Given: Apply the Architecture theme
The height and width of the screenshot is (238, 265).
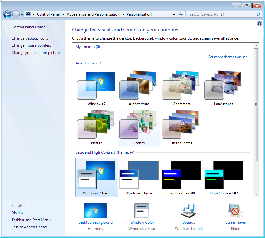Looking at the screenshot, I should pos(139,88).
